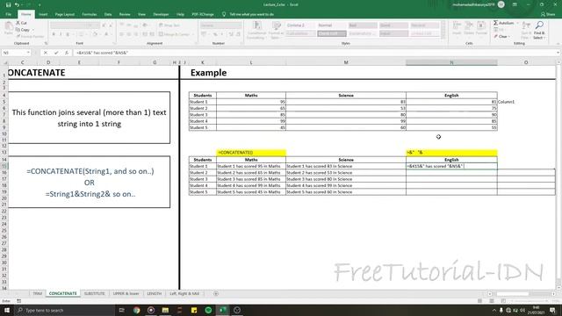The image size is (562, 316).
Task: Click in the formula bar text
Action: [x=102, y=53]
